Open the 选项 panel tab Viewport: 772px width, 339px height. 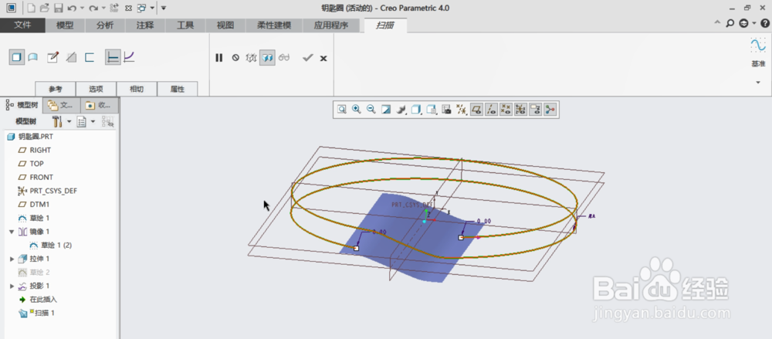tap(96, 89)
